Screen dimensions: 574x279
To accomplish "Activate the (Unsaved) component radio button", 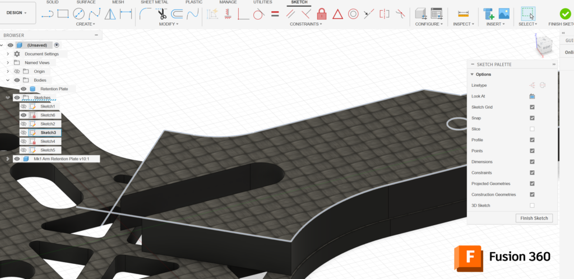I will point(57,45).
